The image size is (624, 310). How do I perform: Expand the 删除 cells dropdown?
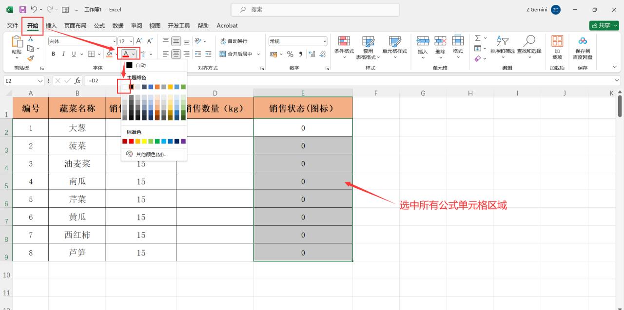point(440,58)
